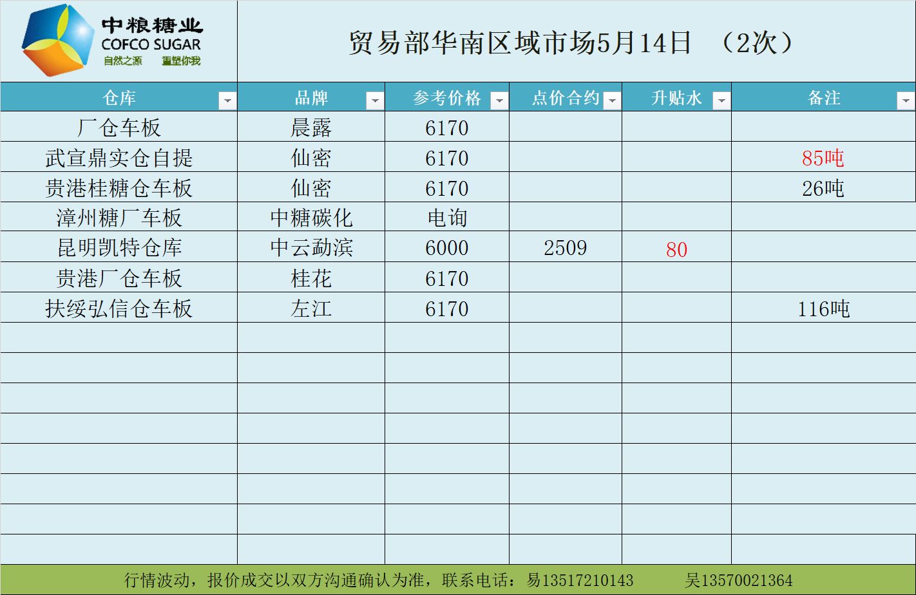Screen dimensions: 916x595
Task: Click the 扶绥弘信仓车板 cell
Action: (119, 308)
